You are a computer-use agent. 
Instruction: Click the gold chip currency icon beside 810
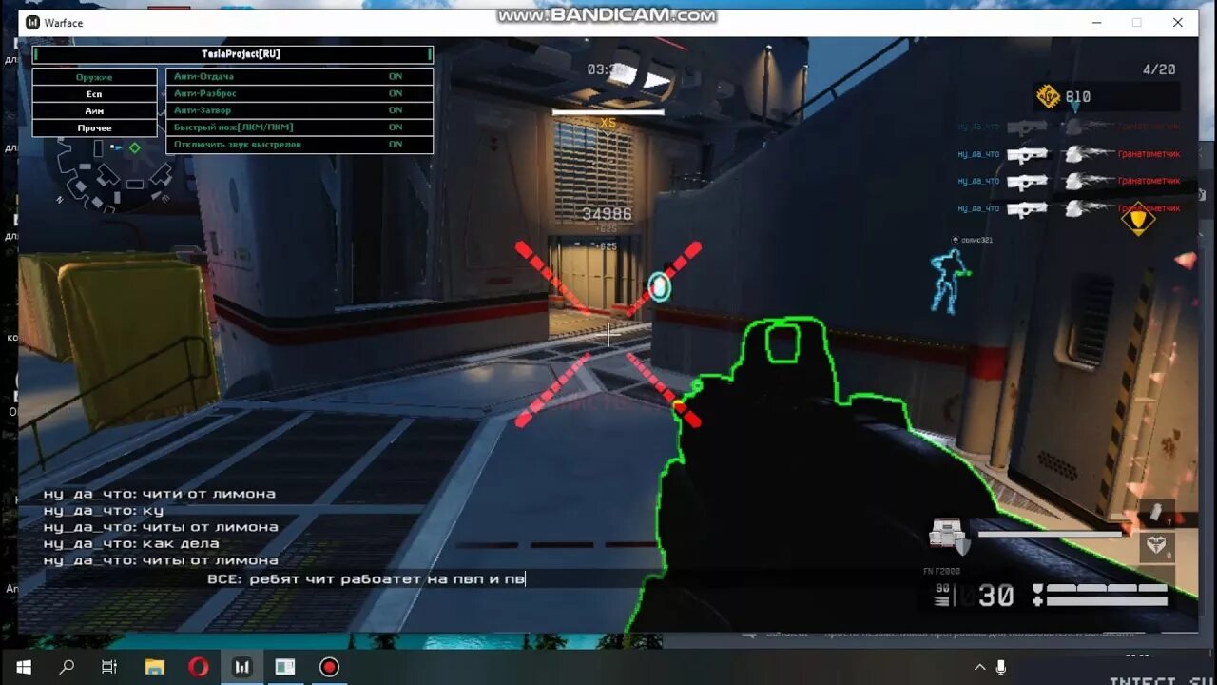(1049, 96)
